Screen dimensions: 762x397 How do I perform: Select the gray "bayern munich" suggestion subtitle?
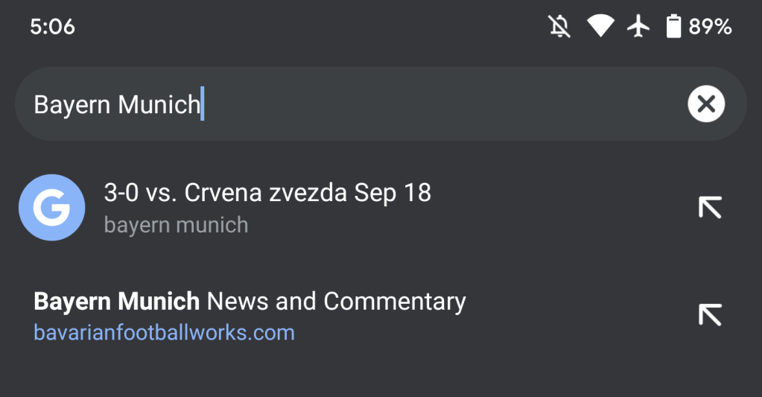(176, 225)
